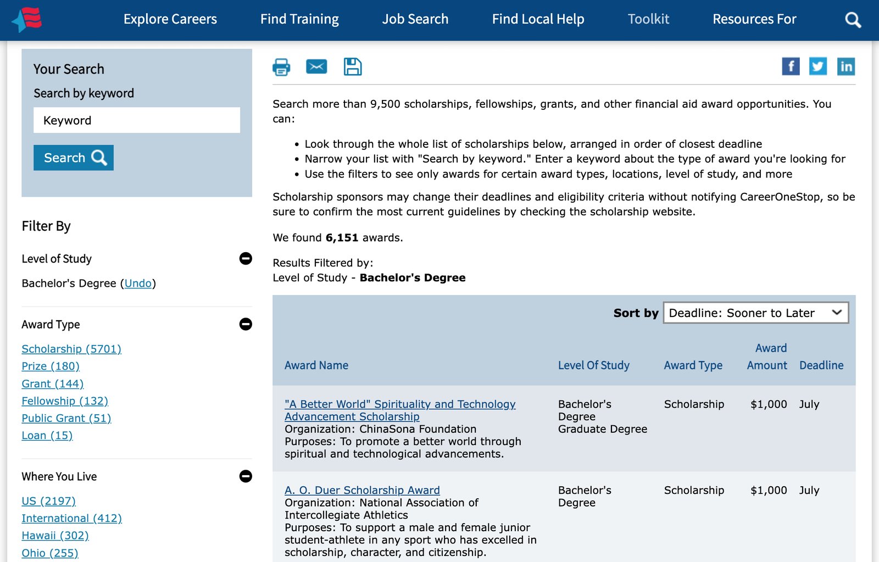Sort by Award Amount column header
This screenshot has width=879, height=562.
point(767,357)
